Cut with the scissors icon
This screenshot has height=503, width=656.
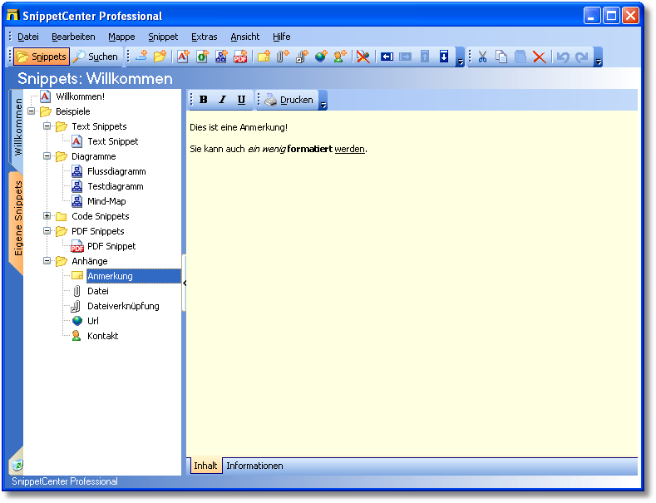[x=482, y=57]
